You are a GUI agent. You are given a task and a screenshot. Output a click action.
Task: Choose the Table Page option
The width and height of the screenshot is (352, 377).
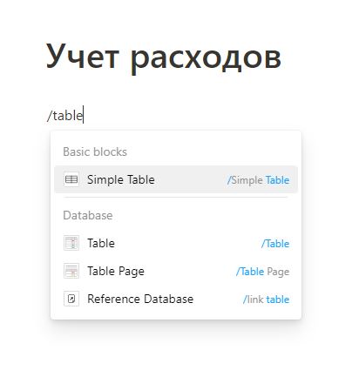(x=176, y=271)
